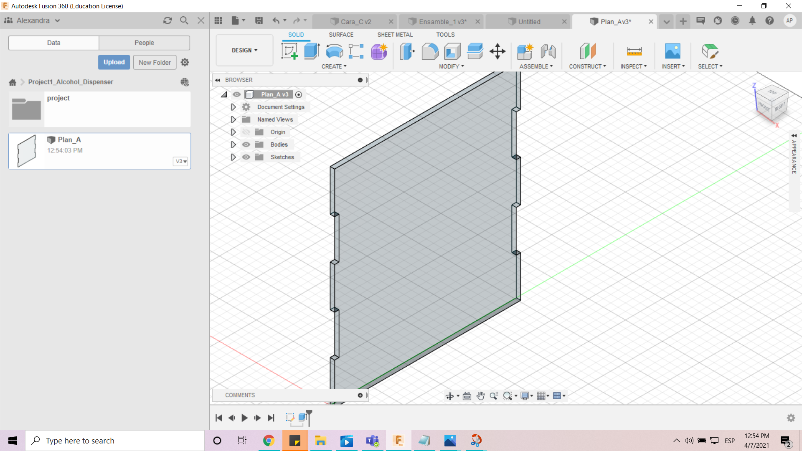The image size is (802, 451).
Task: Open the DESIGN workspace dropdown
Action: click(244, 50)
